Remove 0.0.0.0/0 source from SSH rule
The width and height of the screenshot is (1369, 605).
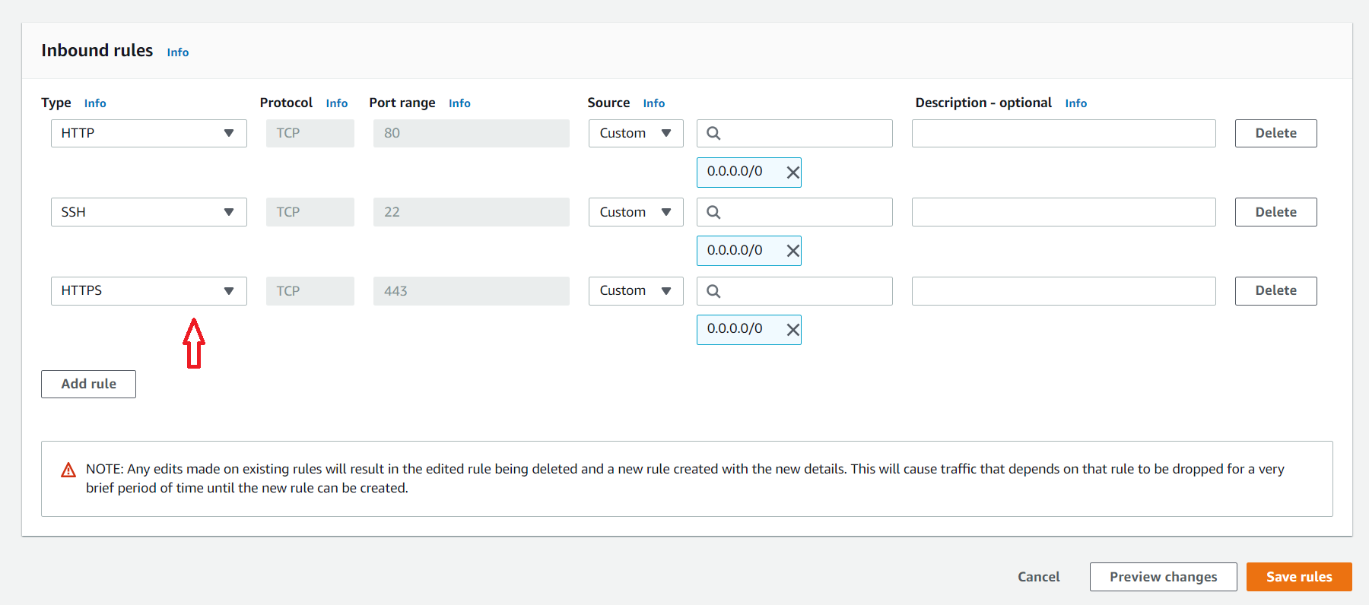coord(792,251)
